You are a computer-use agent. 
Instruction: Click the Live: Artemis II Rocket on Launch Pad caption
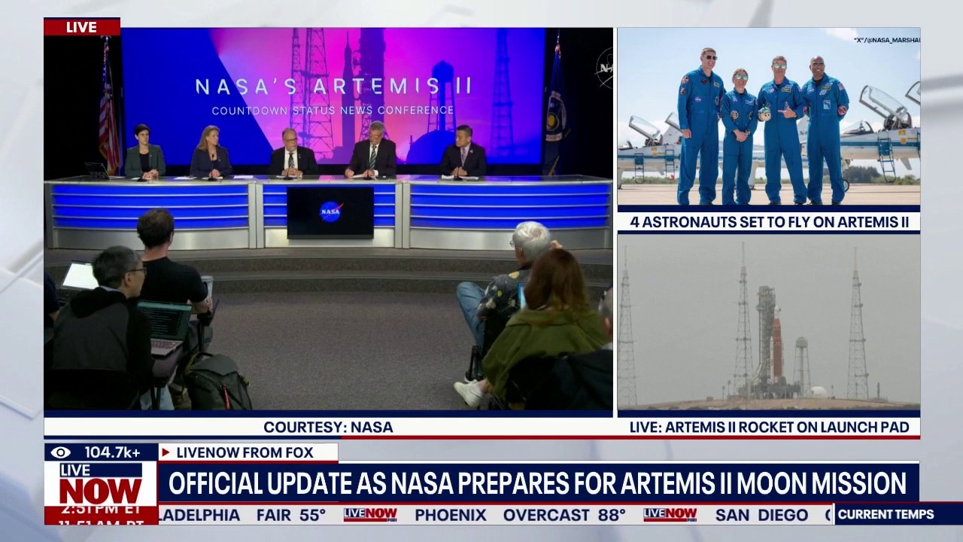[768, 428]
